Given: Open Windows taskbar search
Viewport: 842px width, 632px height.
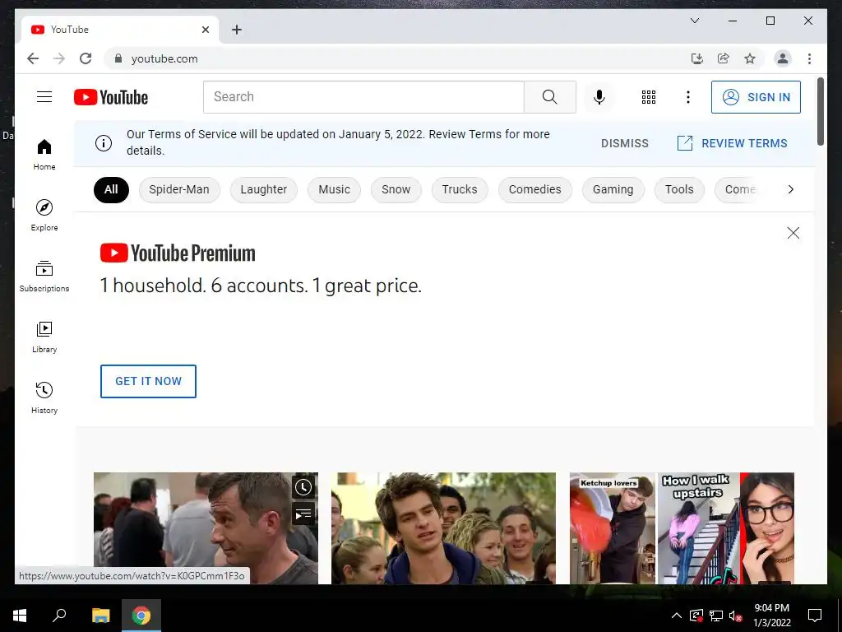Looking at the screenshot, I should click(x=59, y=616).
